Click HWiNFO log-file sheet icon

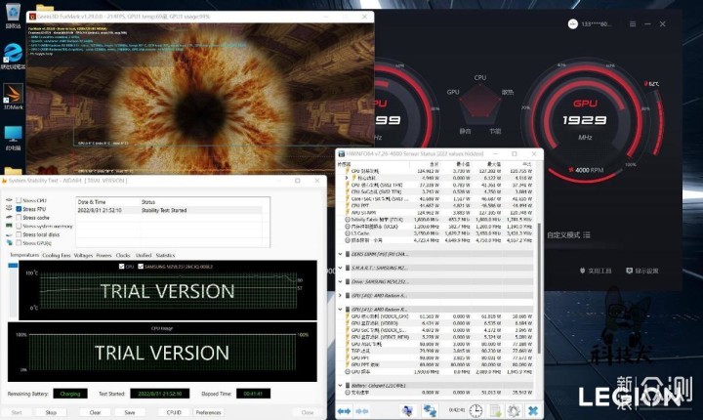coord(495,410)
